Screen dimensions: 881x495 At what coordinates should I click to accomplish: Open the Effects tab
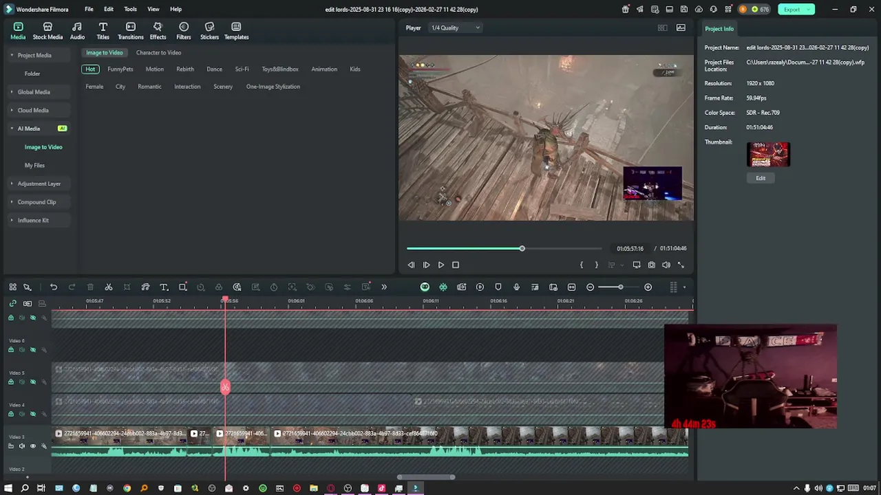(158, 31)
